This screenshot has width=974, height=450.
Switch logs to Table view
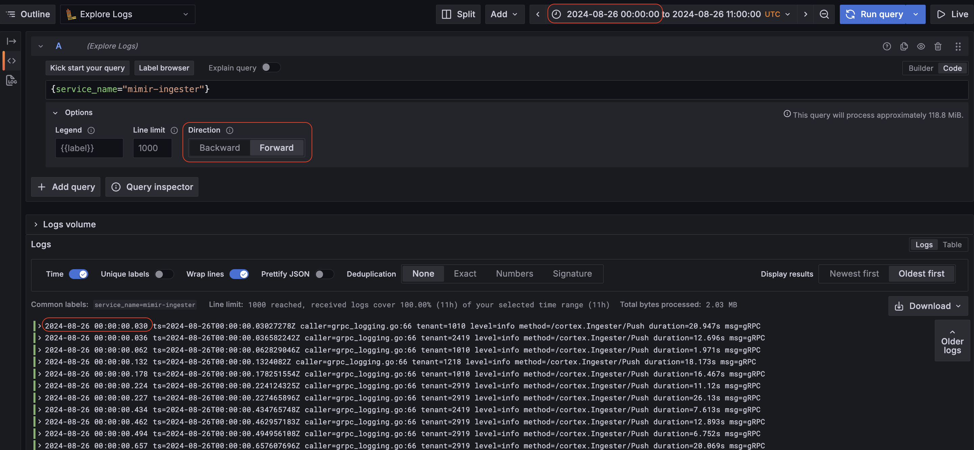(952, 244)
